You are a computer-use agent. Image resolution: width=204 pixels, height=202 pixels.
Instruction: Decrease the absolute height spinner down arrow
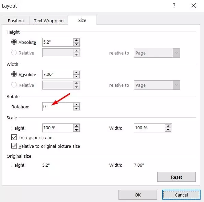click(x=76, y=44)
